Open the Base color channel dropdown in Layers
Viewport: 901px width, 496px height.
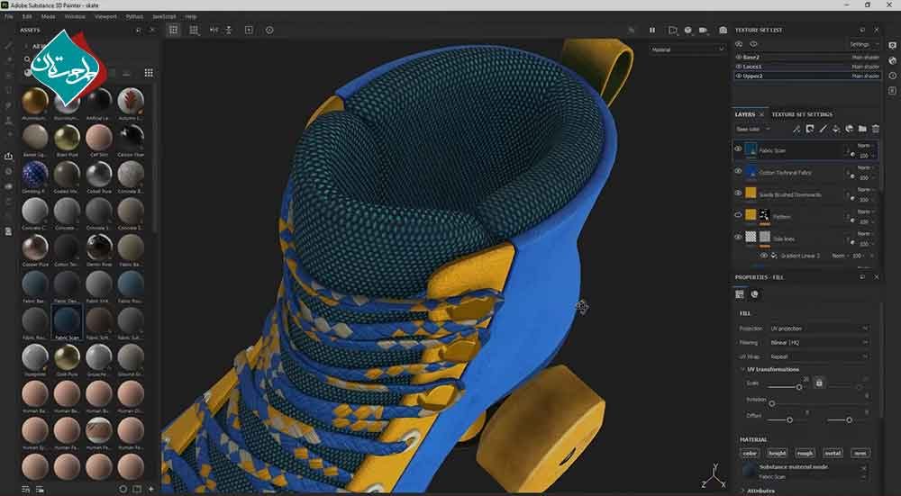753,129
